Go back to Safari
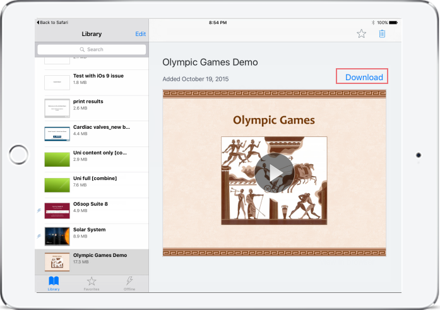440x310 pixels. coord(52,23)
